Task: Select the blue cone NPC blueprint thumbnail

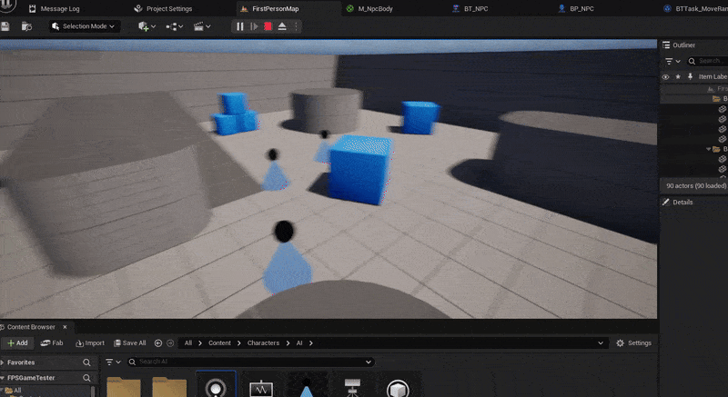Action: pyautogui.click(x=307, y=385)
